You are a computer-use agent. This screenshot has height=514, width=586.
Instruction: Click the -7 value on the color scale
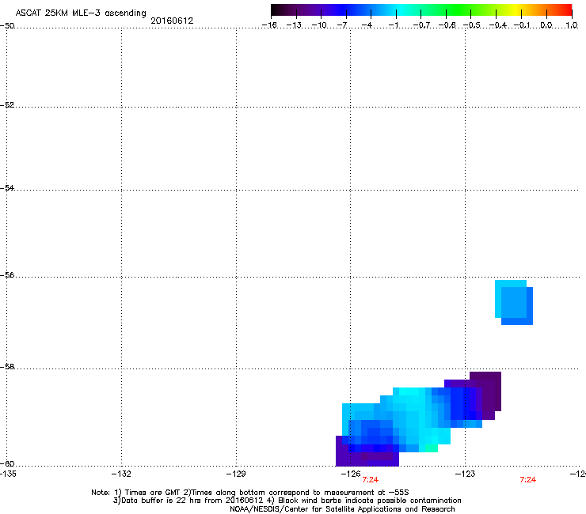[342, 25]
